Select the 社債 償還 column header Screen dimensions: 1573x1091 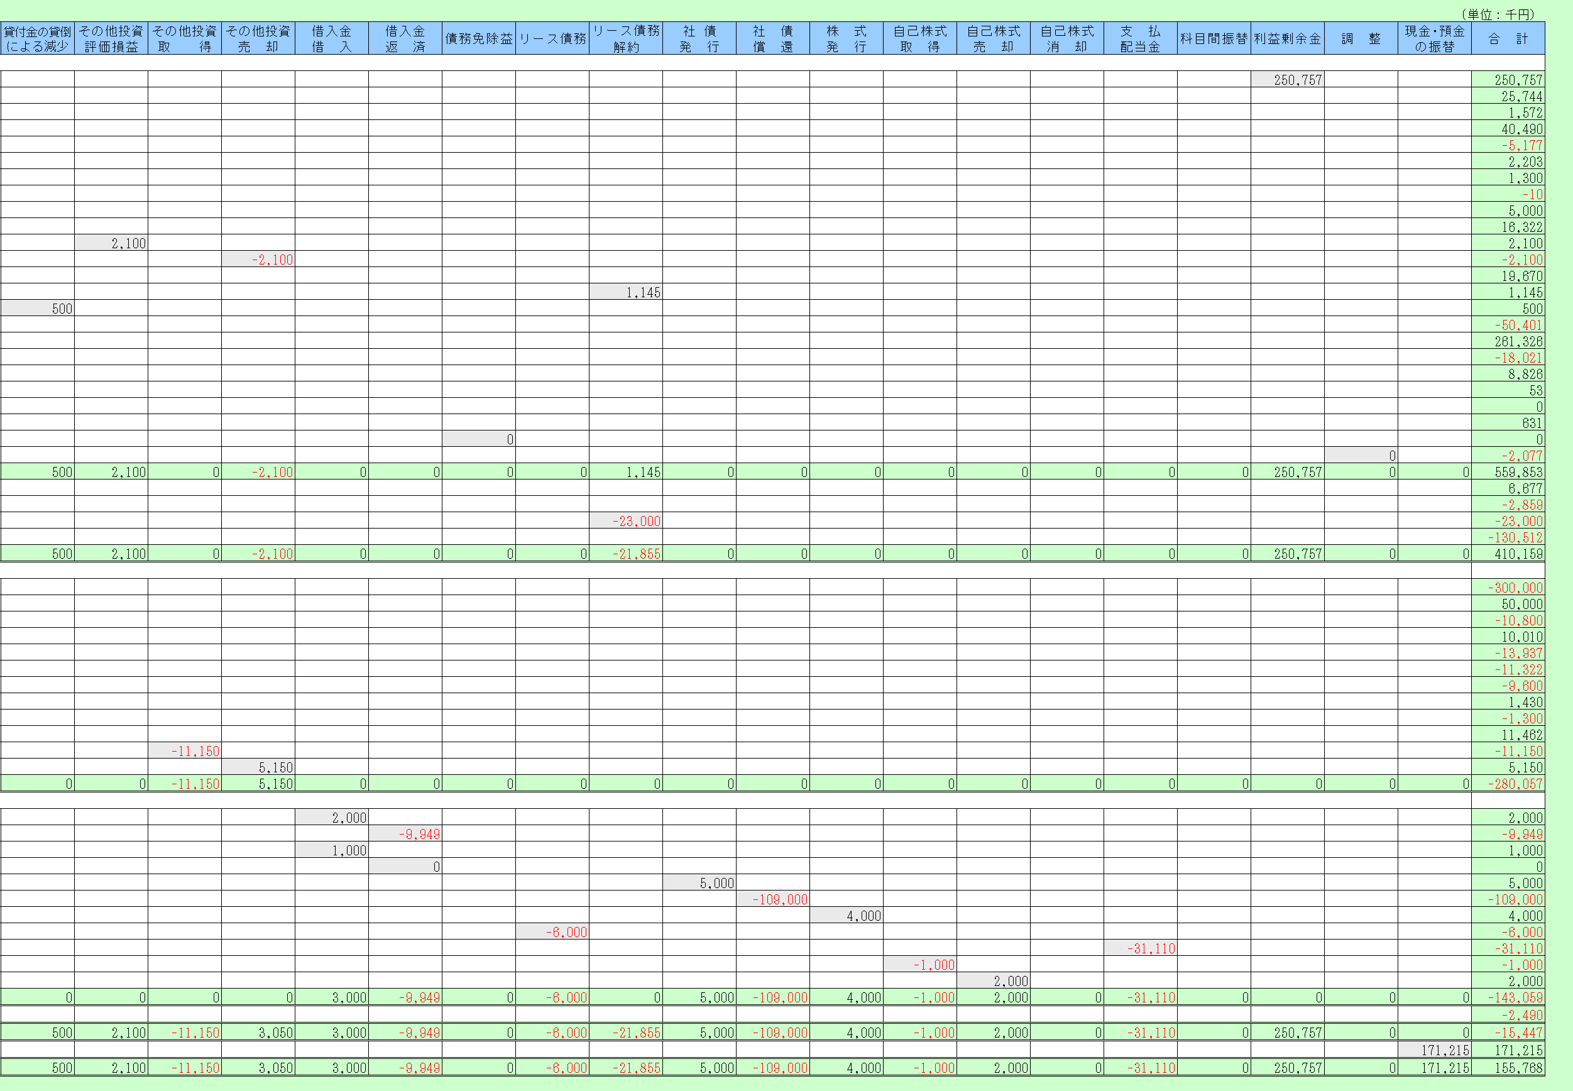click(x=772, y=38)
